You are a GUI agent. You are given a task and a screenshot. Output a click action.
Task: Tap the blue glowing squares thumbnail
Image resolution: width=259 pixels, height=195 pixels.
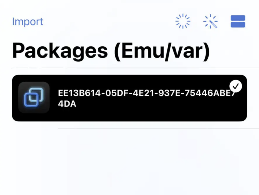coord(34,97)
